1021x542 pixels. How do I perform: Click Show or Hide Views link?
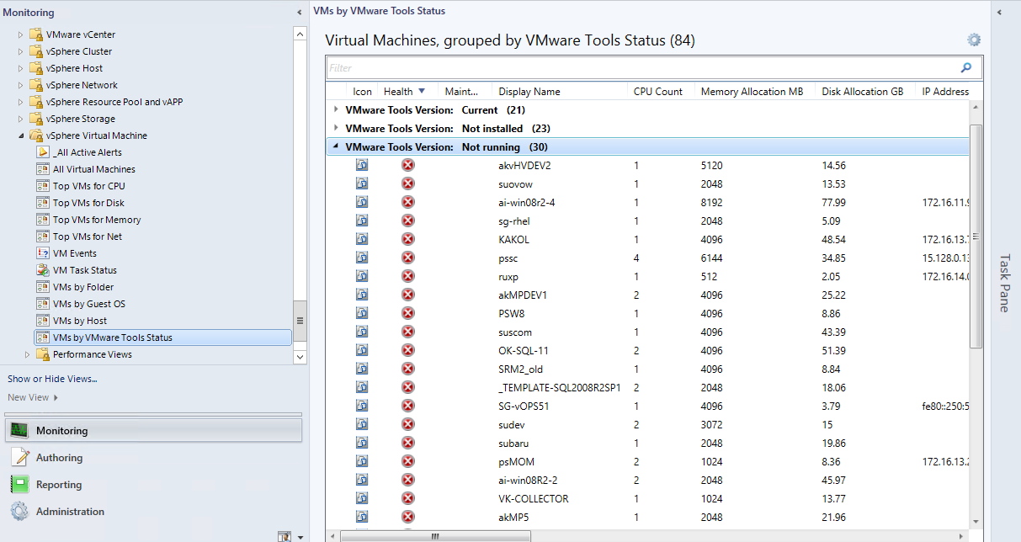52,379
